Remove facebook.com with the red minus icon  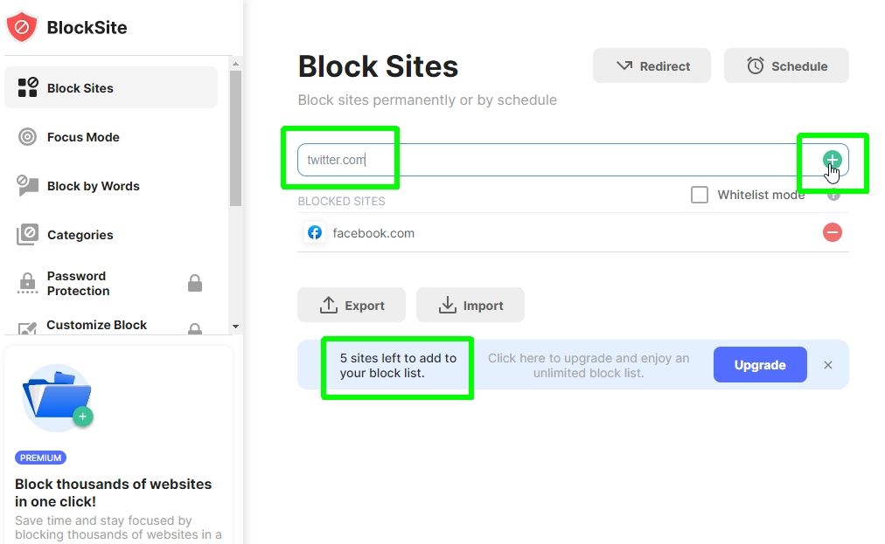click(832, 232)
